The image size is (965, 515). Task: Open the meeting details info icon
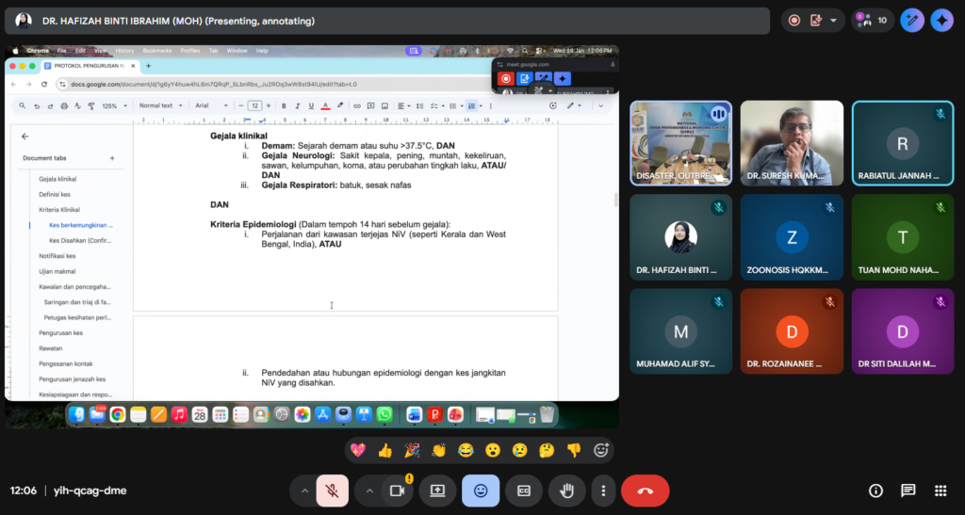tap(875, 491)
